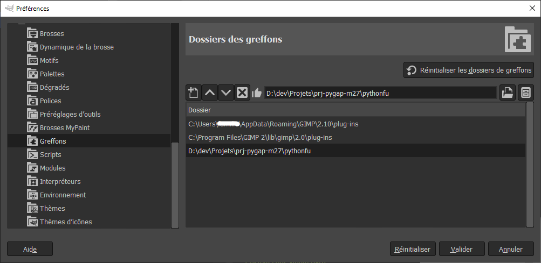
Task: Choose Dégradés in the sidebar
Action: pyautogui.click(x=88, y=88)
